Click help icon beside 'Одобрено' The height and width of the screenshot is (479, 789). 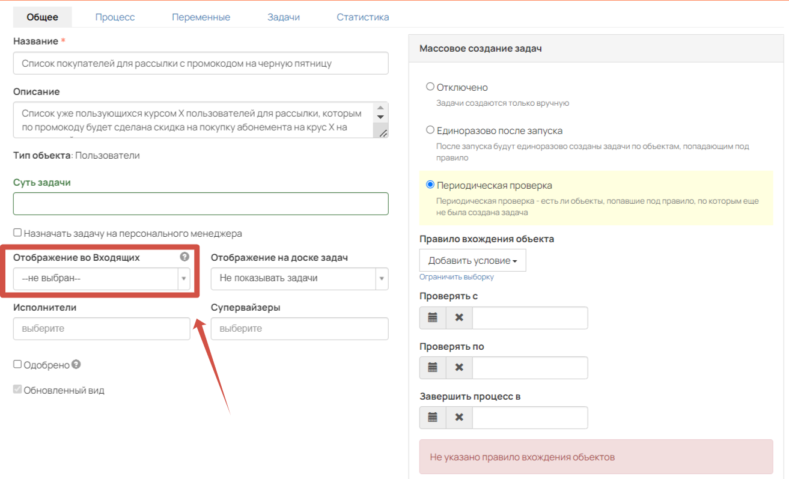[76, 364]
